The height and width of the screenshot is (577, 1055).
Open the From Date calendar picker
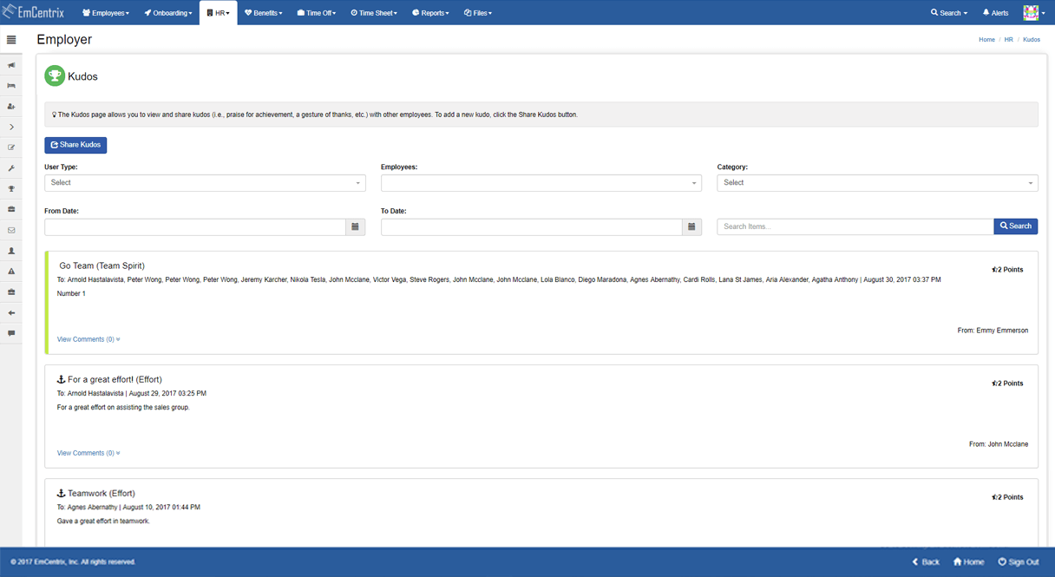click(355, 226)
